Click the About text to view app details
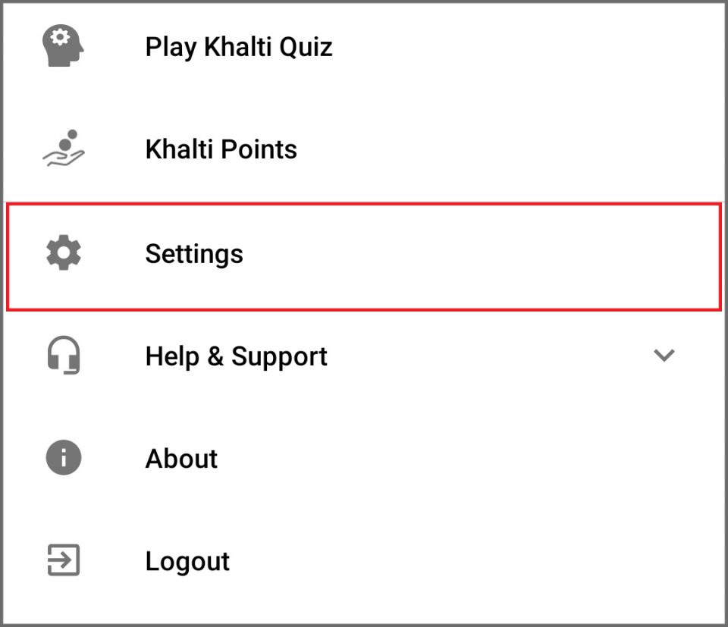 tap(181, 458)
